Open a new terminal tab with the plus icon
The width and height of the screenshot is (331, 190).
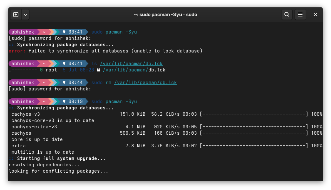(x=16, y=15)
